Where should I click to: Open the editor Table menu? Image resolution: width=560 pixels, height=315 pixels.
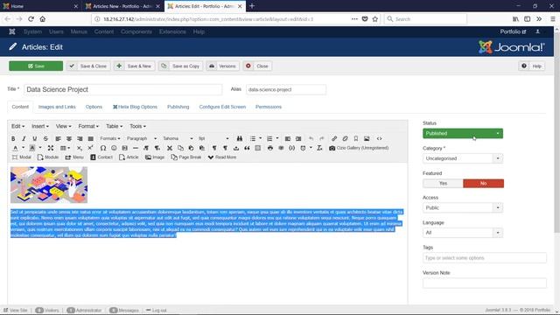click(x=114, y=126)
